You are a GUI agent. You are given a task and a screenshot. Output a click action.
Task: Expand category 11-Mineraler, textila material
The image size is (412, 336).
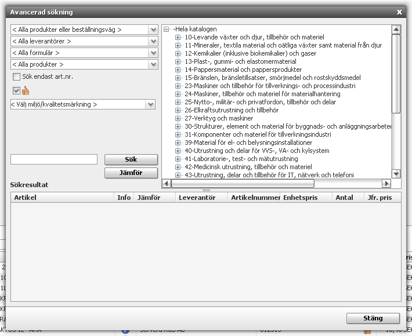pos(178,45)
